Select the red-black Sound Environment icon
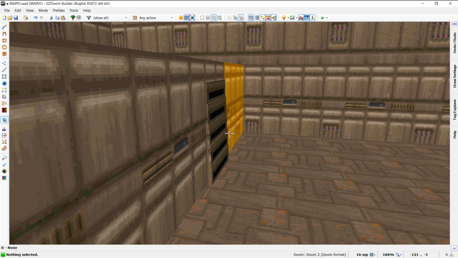This screenshot has height=258, width=458. 4,110
